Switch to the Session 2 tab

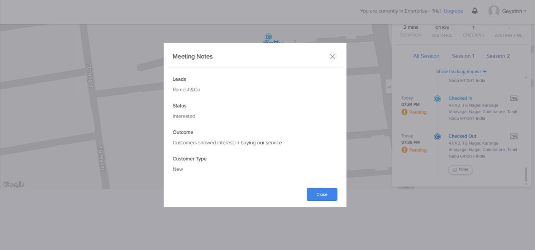(x=498, y=56)
